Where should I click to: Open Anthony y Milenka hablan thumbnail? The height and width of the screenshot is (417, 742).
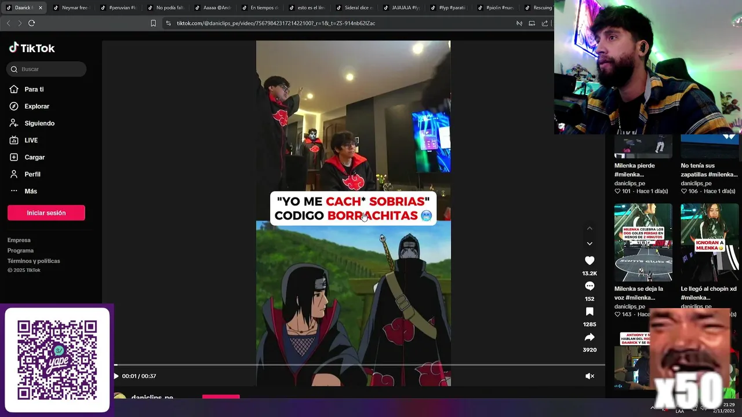click(632, 359)
